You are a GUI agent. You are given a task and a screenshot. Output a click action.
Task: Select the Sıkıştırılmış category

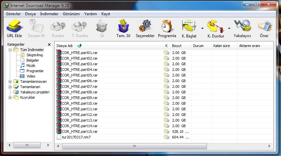34,55
